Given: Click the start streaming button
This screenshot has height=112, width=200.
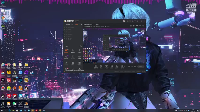Looking at the screenshot, I should click(x=141, y=66).
